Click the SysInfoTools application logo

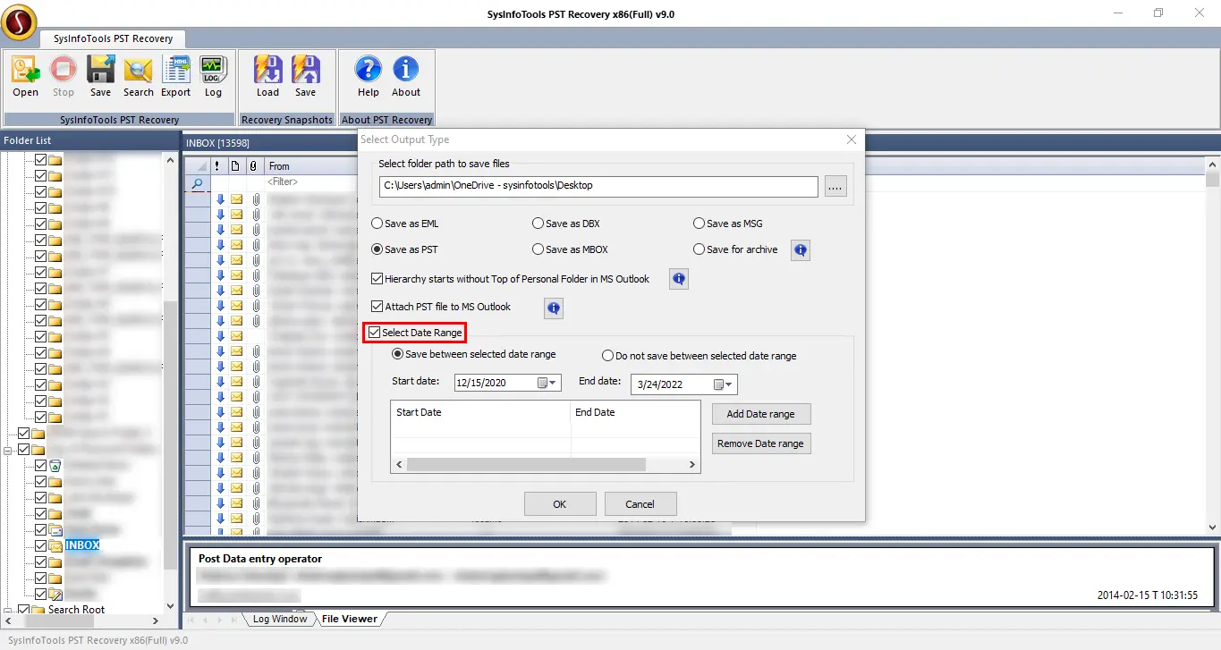19,21
